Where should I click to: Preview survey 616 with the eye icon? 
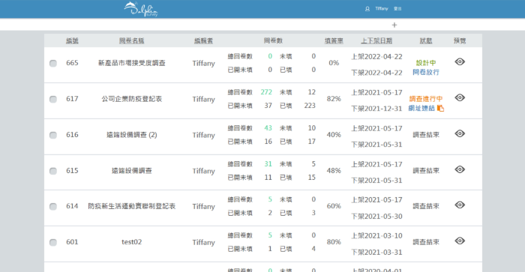click(x=460, y=133)
